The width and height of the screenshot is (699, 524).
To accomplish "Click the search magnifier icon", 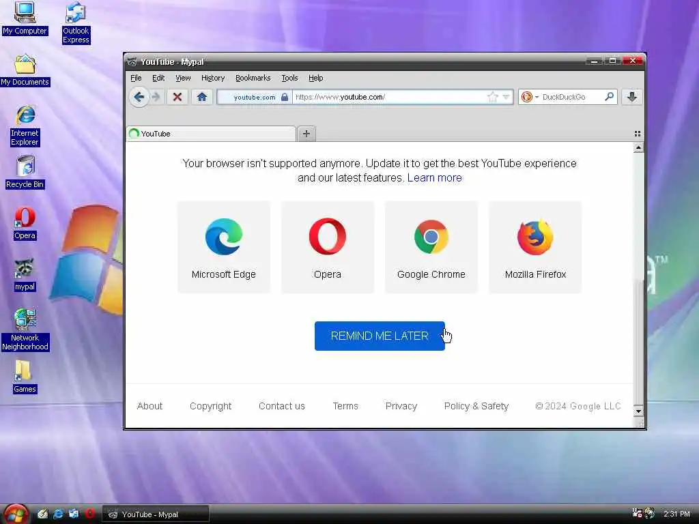I will (609, 97).
